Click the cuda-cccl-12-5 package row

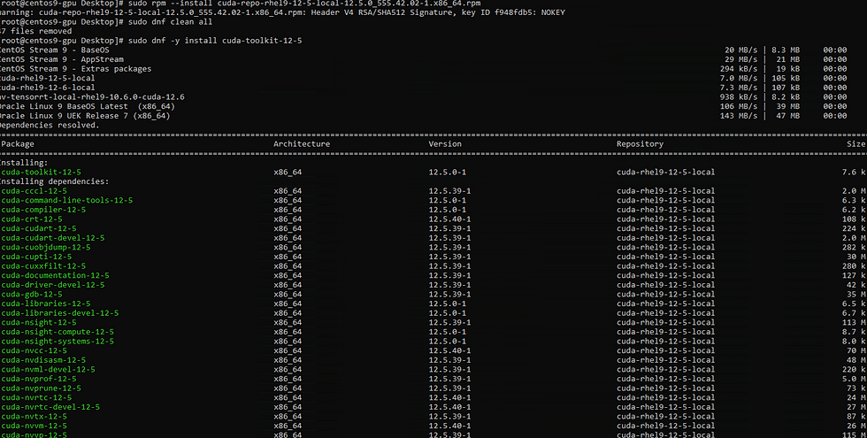(433, 191)
